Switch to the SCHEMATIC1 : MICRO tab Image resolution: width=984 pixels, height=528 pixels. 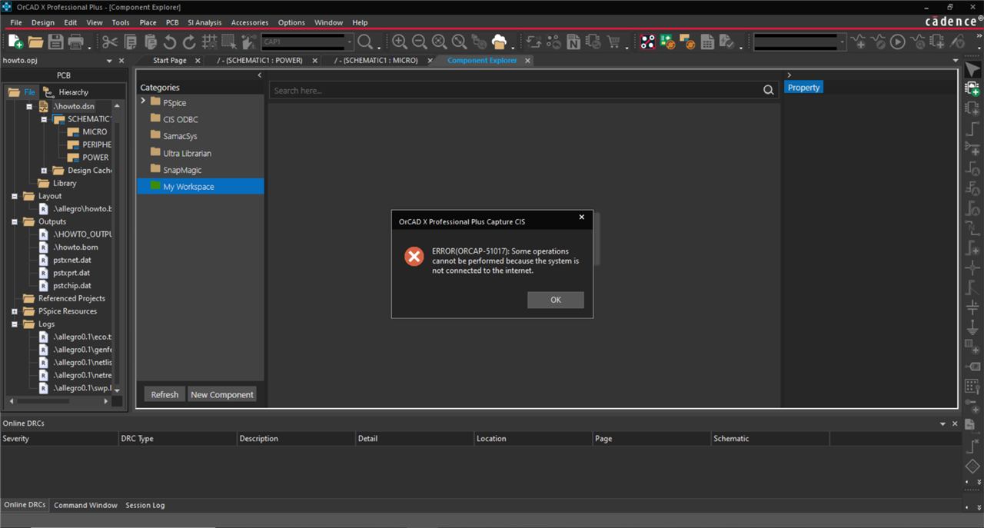tap(376, 60)
